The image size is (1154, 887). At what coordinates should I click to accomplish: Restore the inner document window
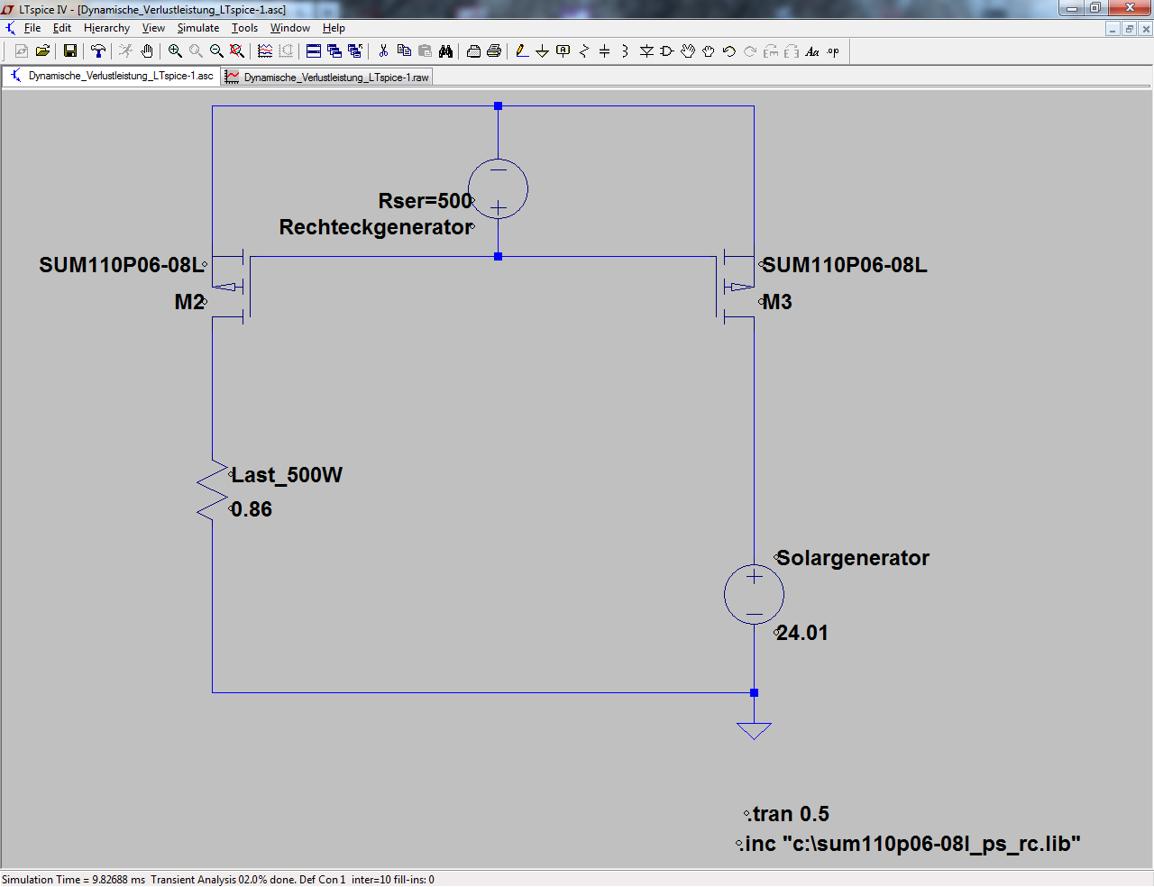(1130, 29)
